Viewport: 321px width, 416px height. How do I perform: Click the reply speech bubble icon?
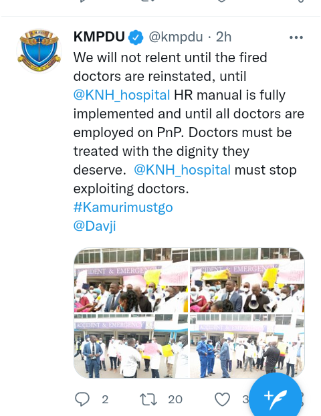coord(82,399)
